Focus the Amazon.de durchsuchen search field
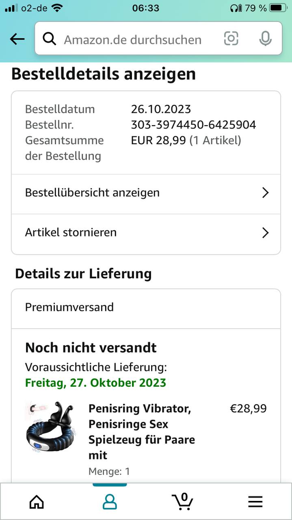Screen dimensions: 292x520 pos(134,39)
